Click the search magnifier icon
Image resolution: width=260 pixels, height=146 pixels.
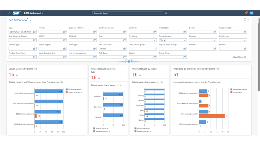tap(166, 13)
